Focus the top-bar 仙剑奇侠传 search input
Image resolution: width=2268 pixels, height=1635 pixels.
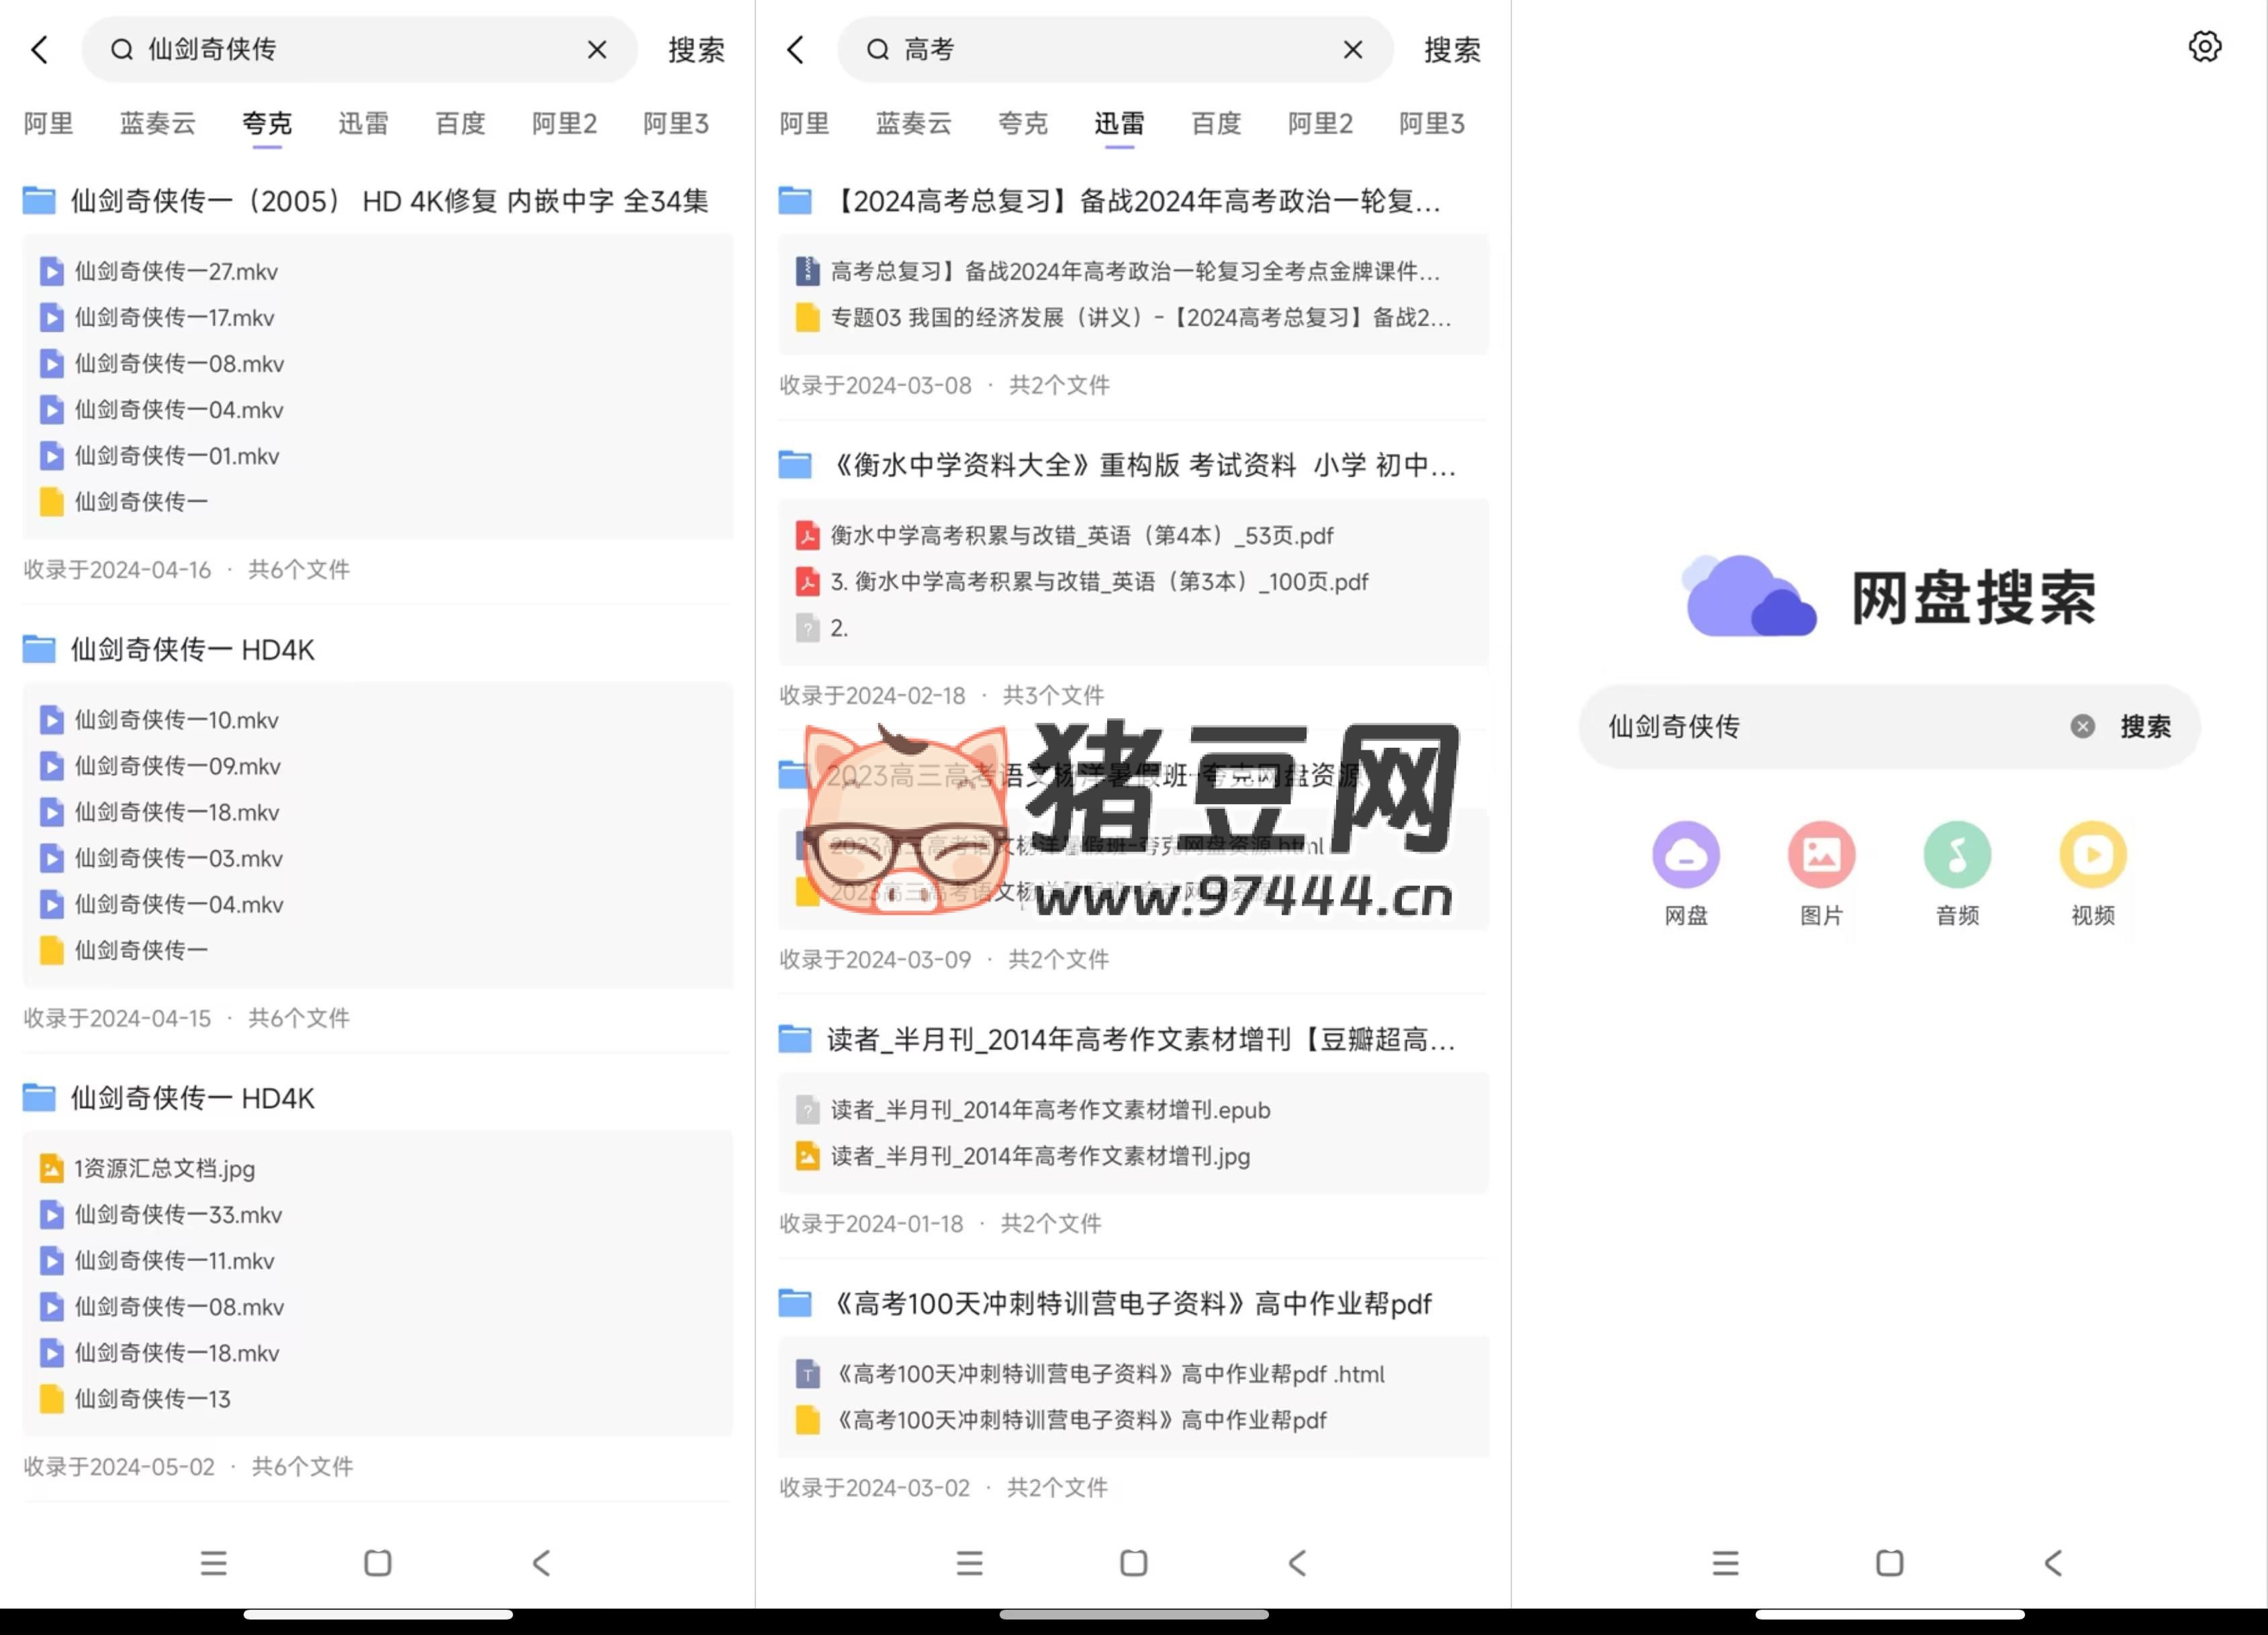click(x=360, y=50)
